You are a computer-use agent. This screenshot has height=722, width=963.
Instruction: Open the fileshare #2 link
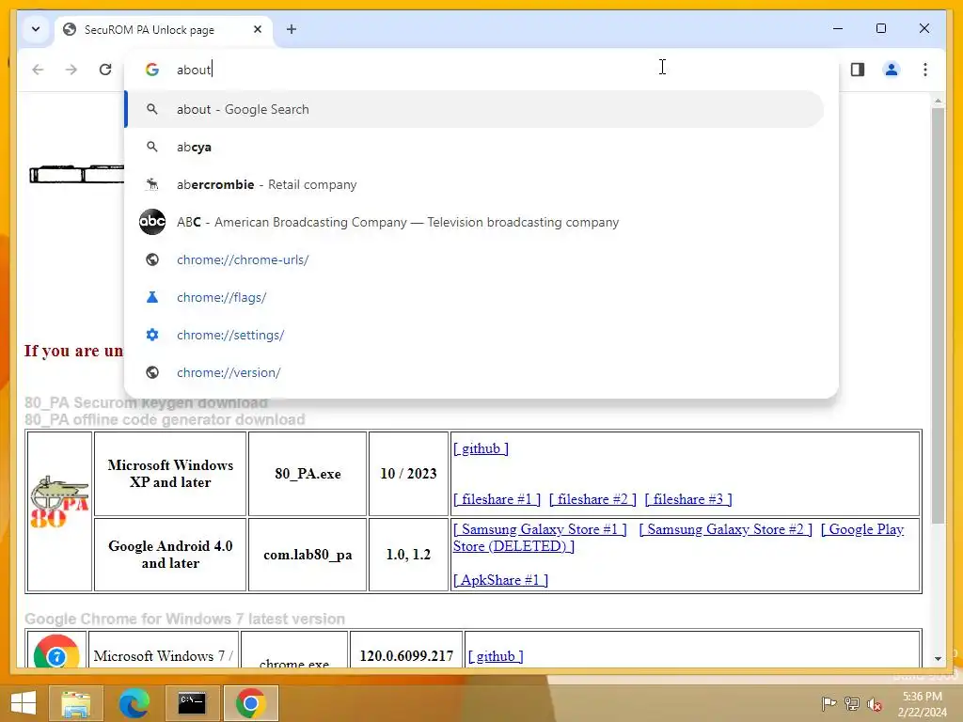pyautogui.click(x=592, y=499)
